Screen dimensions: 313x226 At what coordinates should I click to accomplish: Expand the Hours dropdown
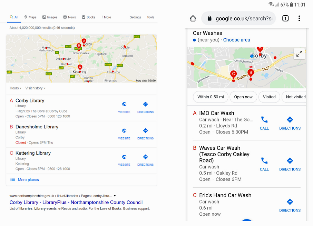(x=16, y=88)
